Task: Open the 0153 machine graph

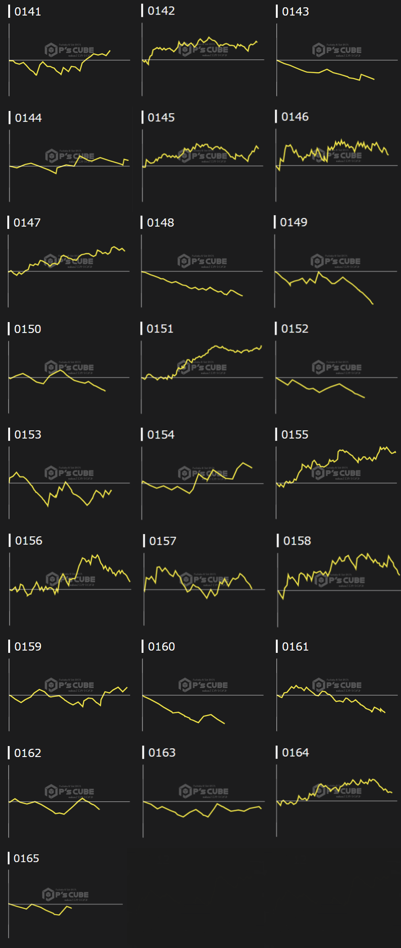Action: click(69, 483)
